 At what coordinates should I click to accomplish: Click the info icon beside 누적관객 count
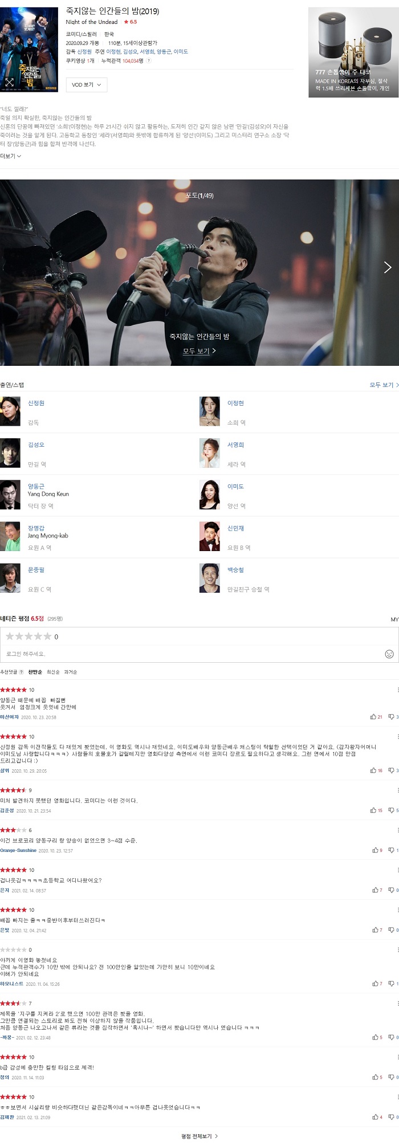[149, 60]
